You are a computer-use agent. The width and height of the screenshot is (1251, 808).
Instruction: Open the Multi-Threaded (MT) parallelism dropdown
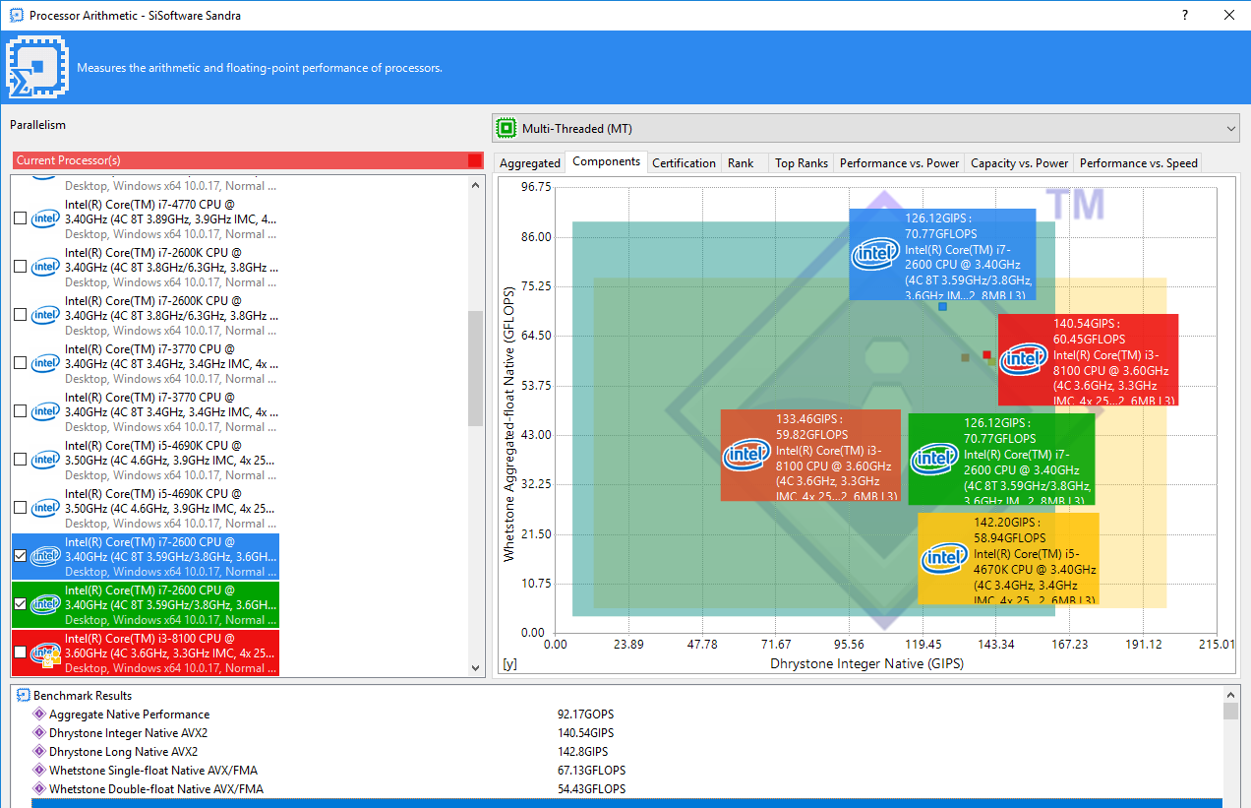point(865,128)
